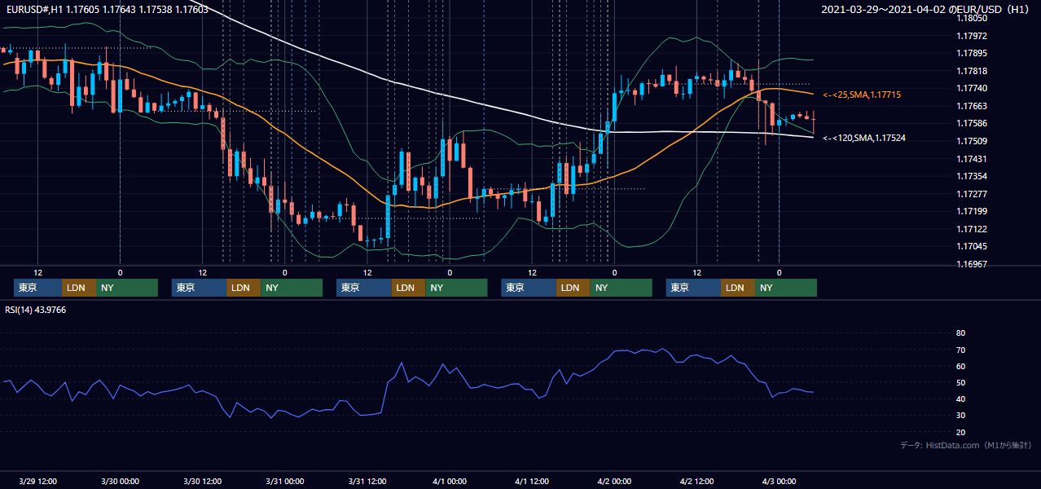Viewport: 1041px width, 489px height.
Task: Select the LDN session block for 3/31
Action: (x=408, y=288)
